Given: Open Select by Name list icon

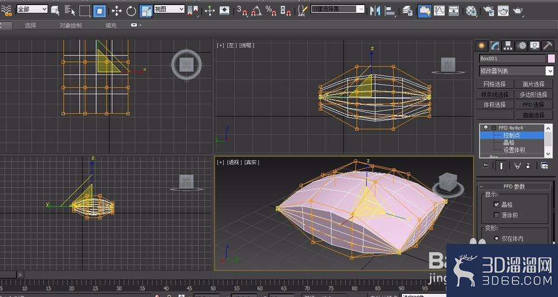Looking at the screenshot, I should [x=70, y=11].
